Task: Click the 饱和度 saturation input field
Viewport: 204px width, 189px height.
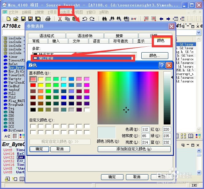Action: pos(145,136)
